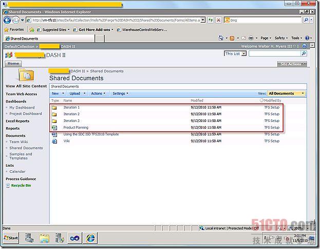Open the Settings dropdown menu
Screen dimensions: 320x249
tap(120, 94)
